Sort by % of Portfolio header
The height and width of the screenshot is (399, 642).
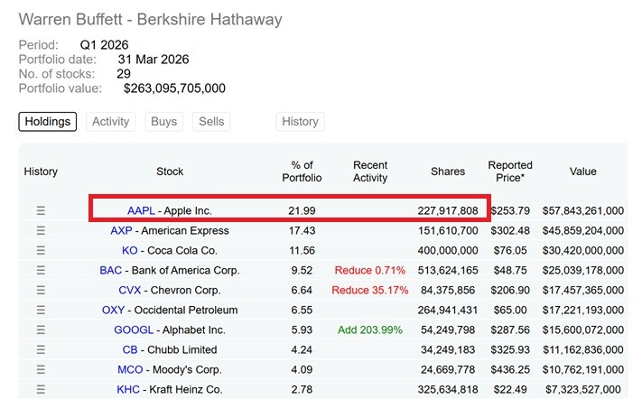click(x=302, y=172)
